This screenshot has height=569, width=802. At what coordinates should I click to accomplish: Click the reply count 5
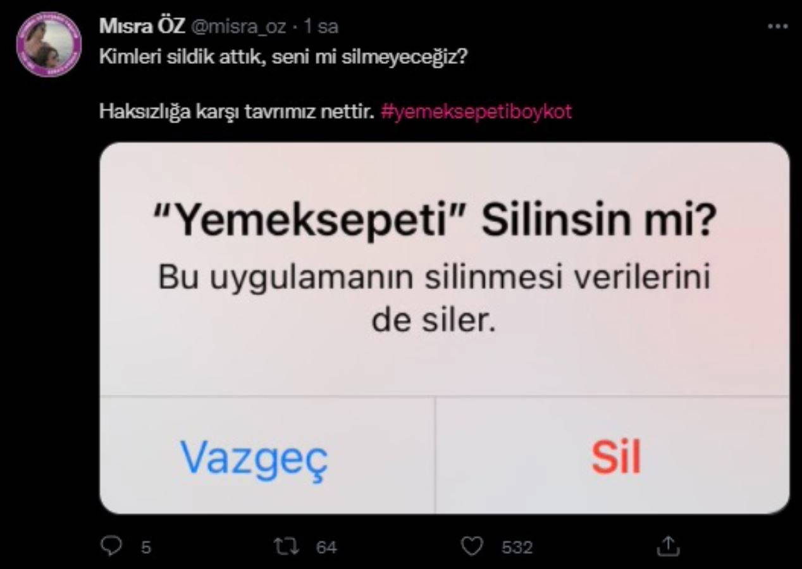pyautogui.click(x=146, y=547)
